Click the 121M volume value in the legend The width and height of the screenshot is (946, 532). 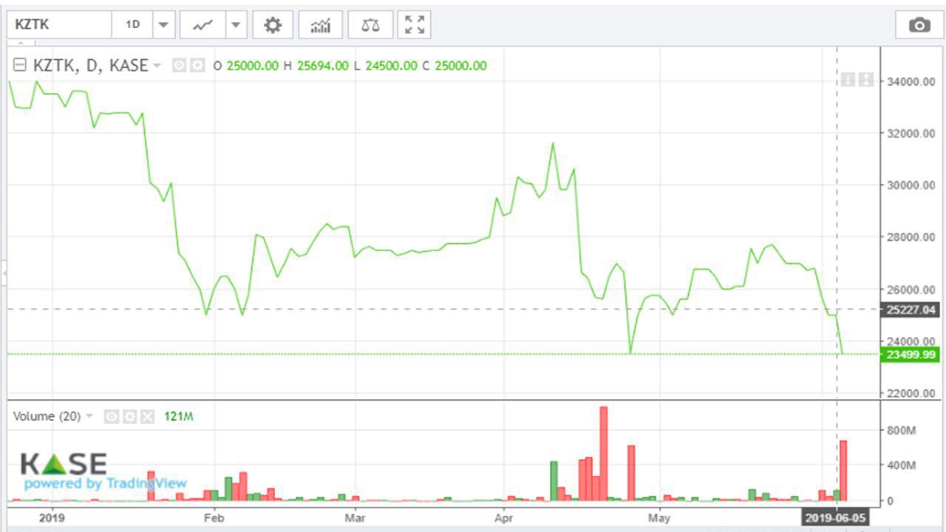[177, 417]
